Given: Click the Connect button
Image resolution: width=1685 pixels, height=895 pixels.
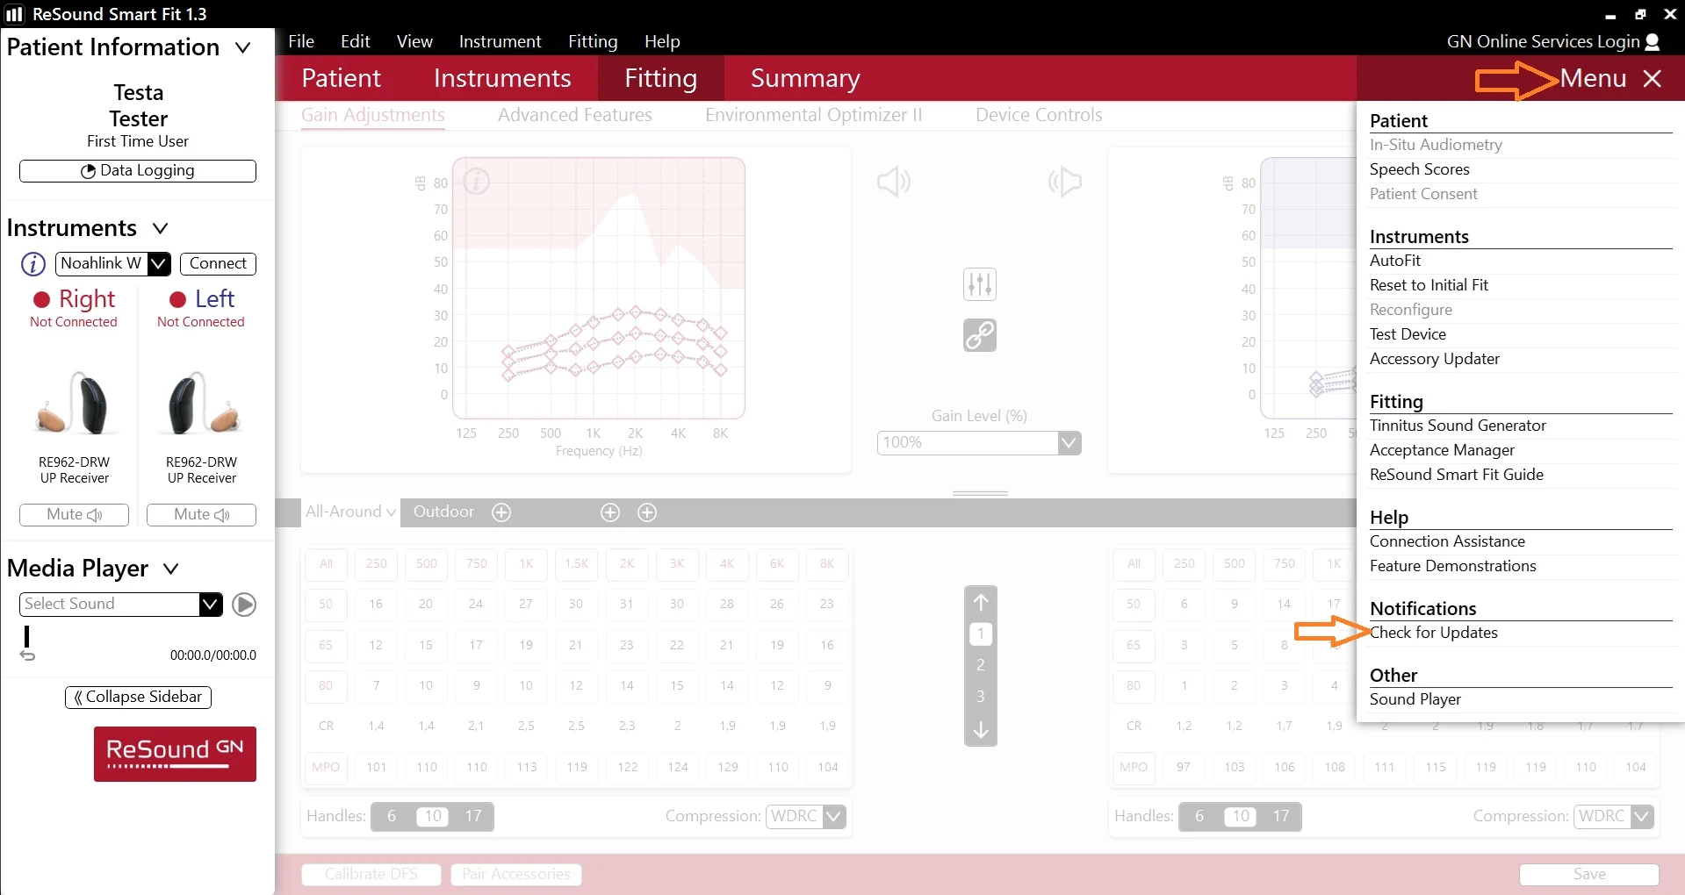Looking at the screenshot, I should point(218,263).
